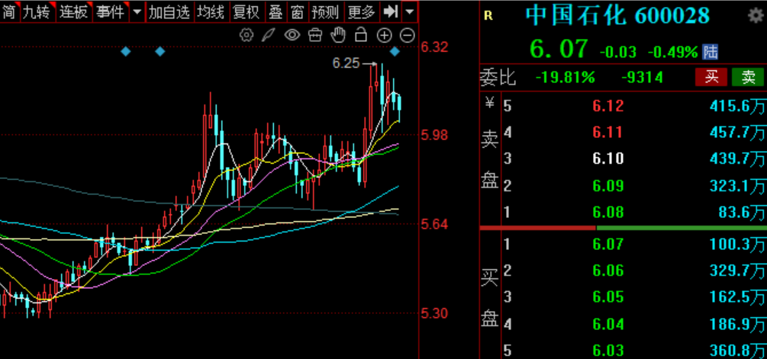Toggle the chart lock icon
This screenshot has width=767, height=359.
[361, 35]
